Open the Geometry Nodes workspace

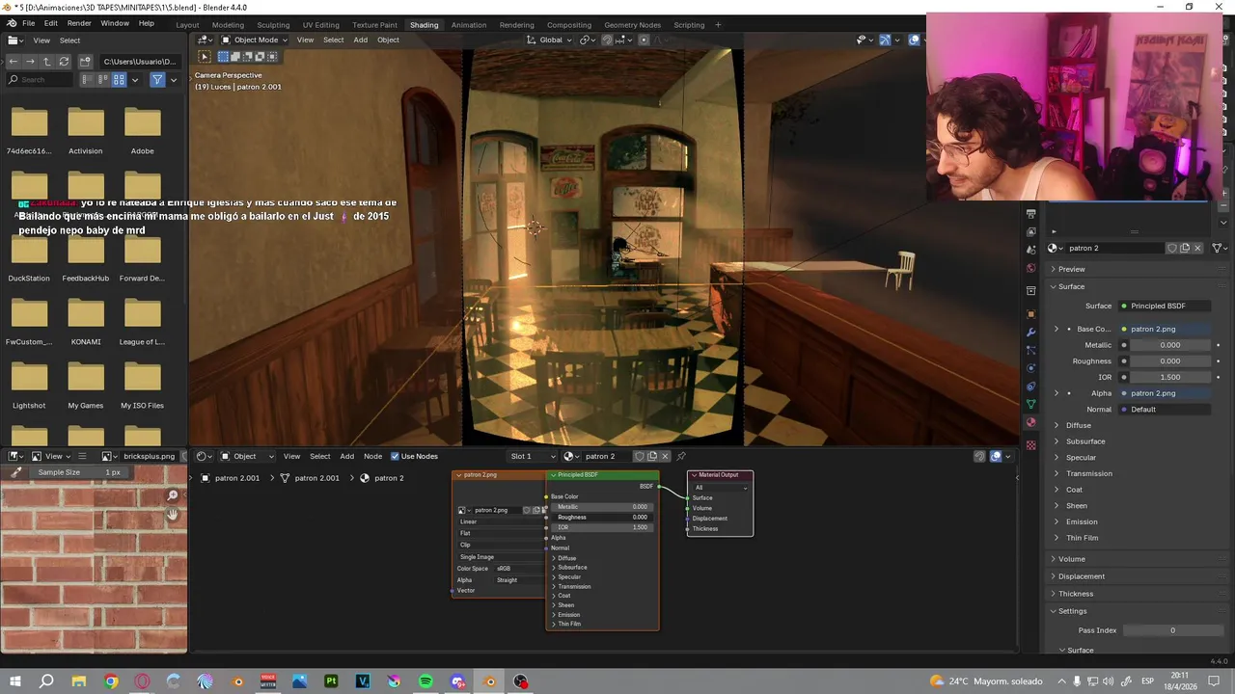[x=632, y=24]
